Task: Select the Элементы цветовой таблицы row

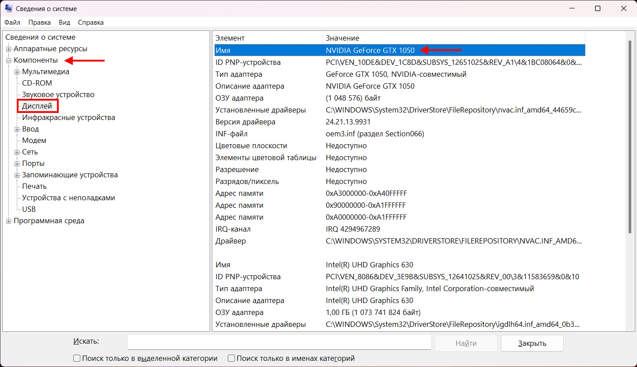Action: (399, 157)
